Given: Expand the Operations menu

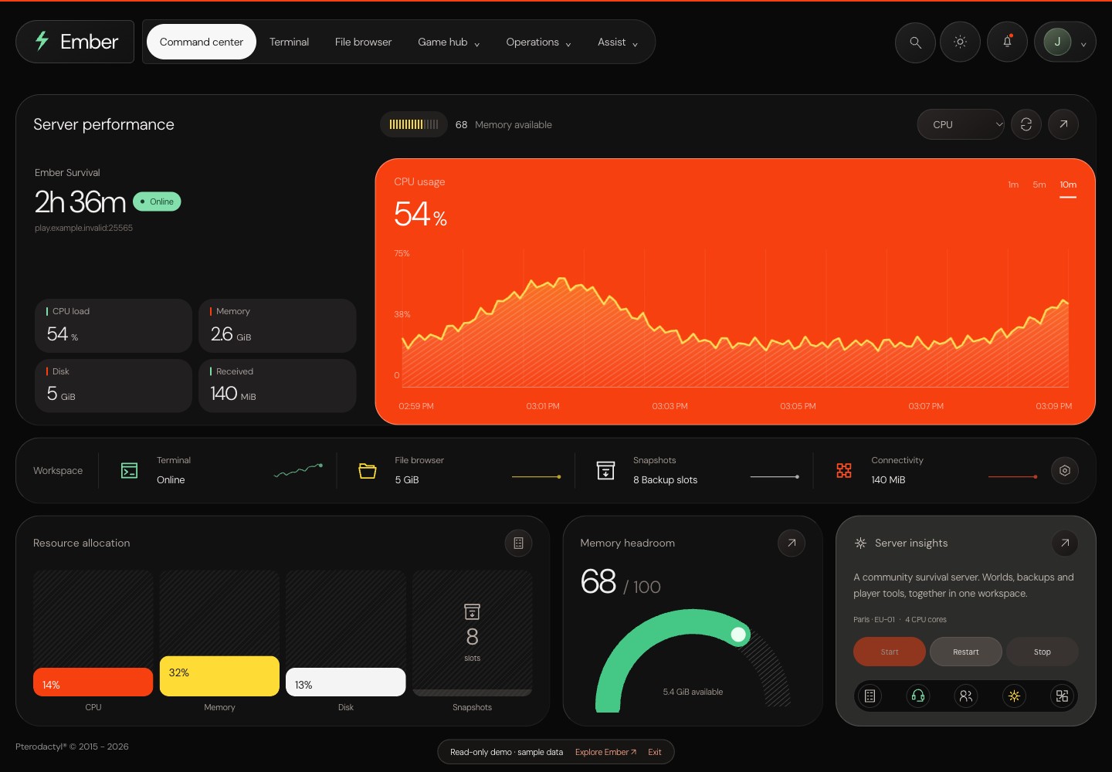Looking at the screenshot, I should (538, 42).
